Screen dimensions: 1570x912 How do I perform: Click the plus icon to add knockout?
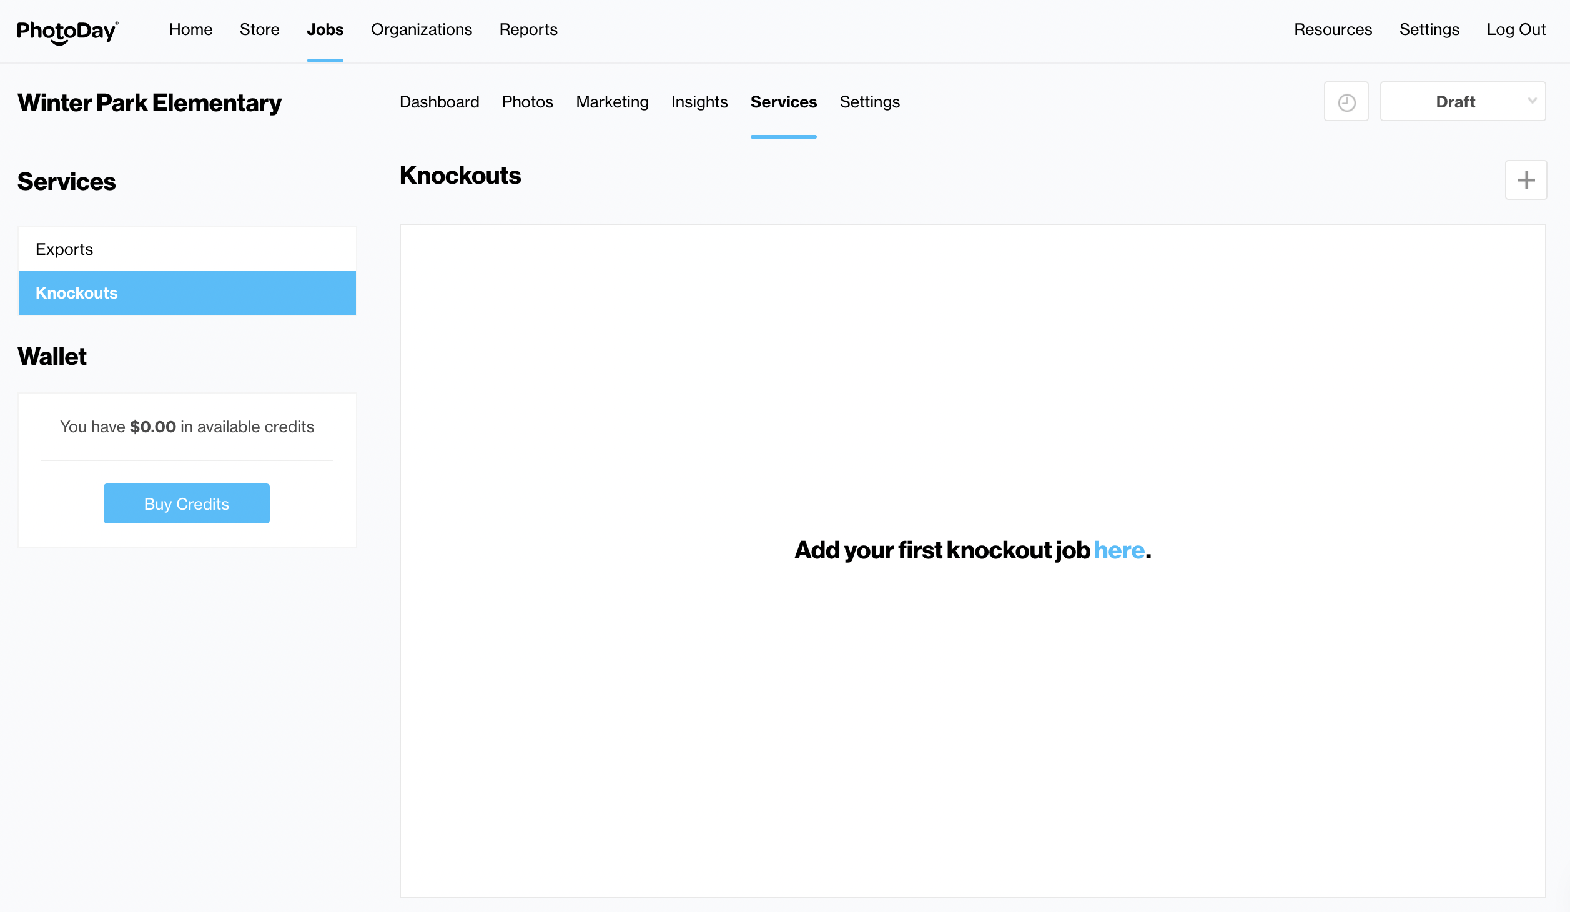pos(1526,180)
